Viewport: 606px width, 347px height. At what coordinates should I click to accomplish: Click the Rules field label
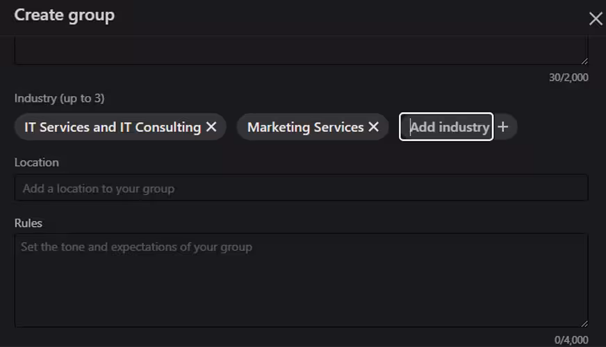(x=28, y=223)
